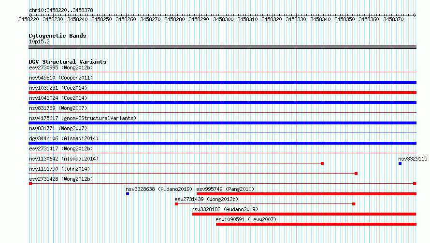Open variant nsv549810 (Cooper2011) label

point(61,78)
